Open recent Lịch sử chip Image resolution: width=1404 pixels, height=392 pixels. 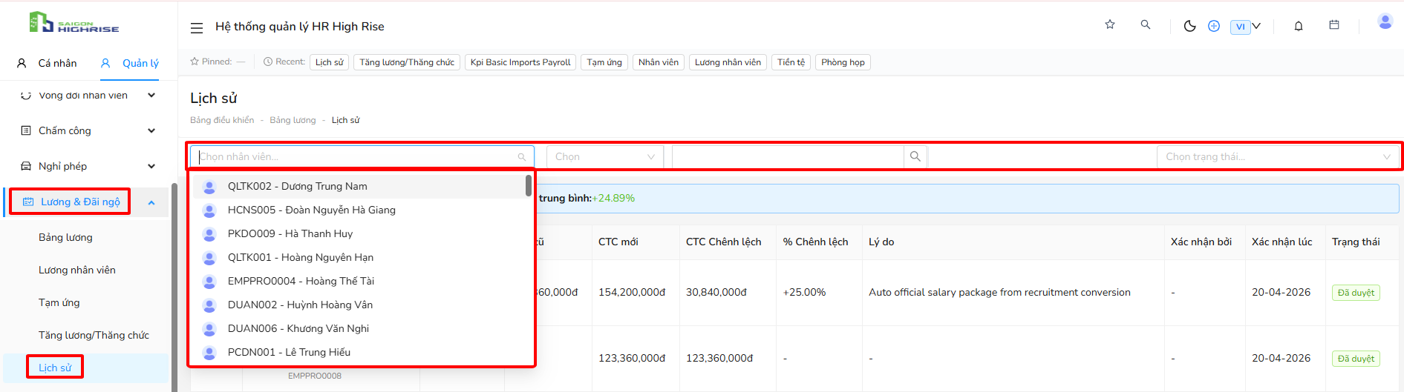point(330,62)
